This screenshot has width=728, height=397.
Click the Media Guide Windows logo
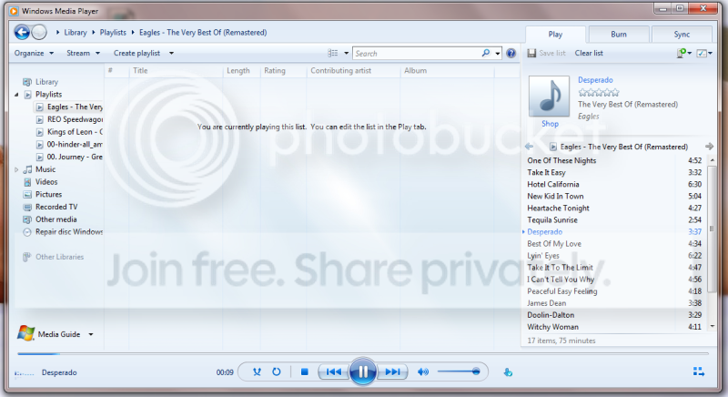(x=25, y=333)
